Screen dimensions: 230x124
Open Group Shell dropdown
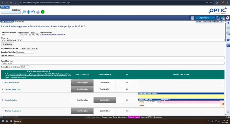pyautogui.click(x=25, y=67)
